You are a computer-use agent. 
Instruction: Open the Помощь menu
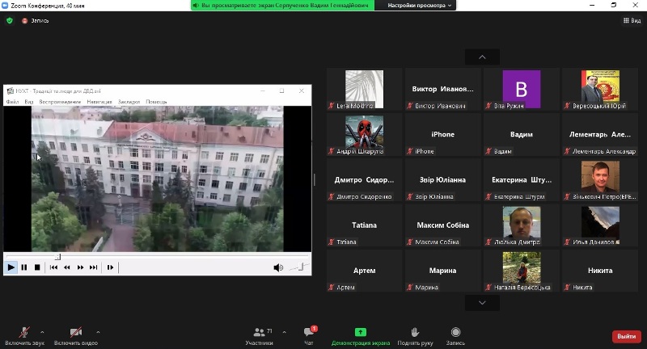[x=156, y=102]
